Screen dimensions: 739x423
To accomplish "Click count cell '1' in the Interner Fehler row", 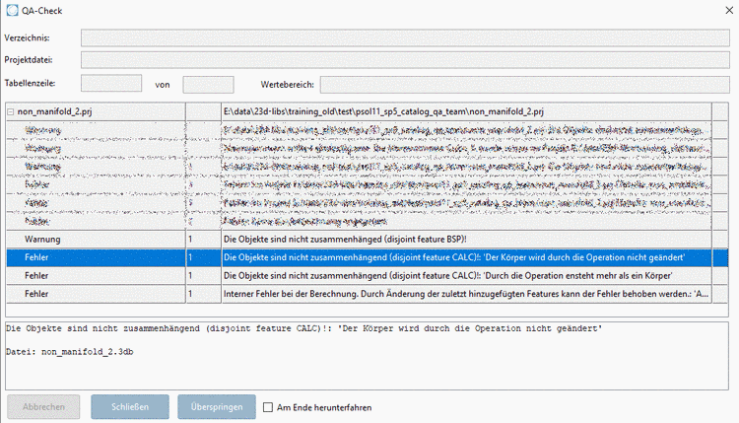I will [203, 294].
